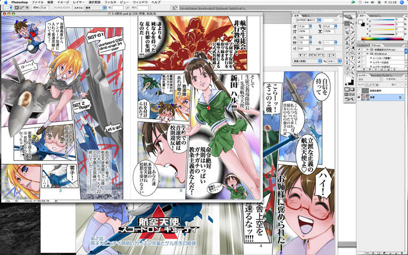Toggle visibility of the 背景 layer
The image size is (408, 255).
[x=359, y=97]
